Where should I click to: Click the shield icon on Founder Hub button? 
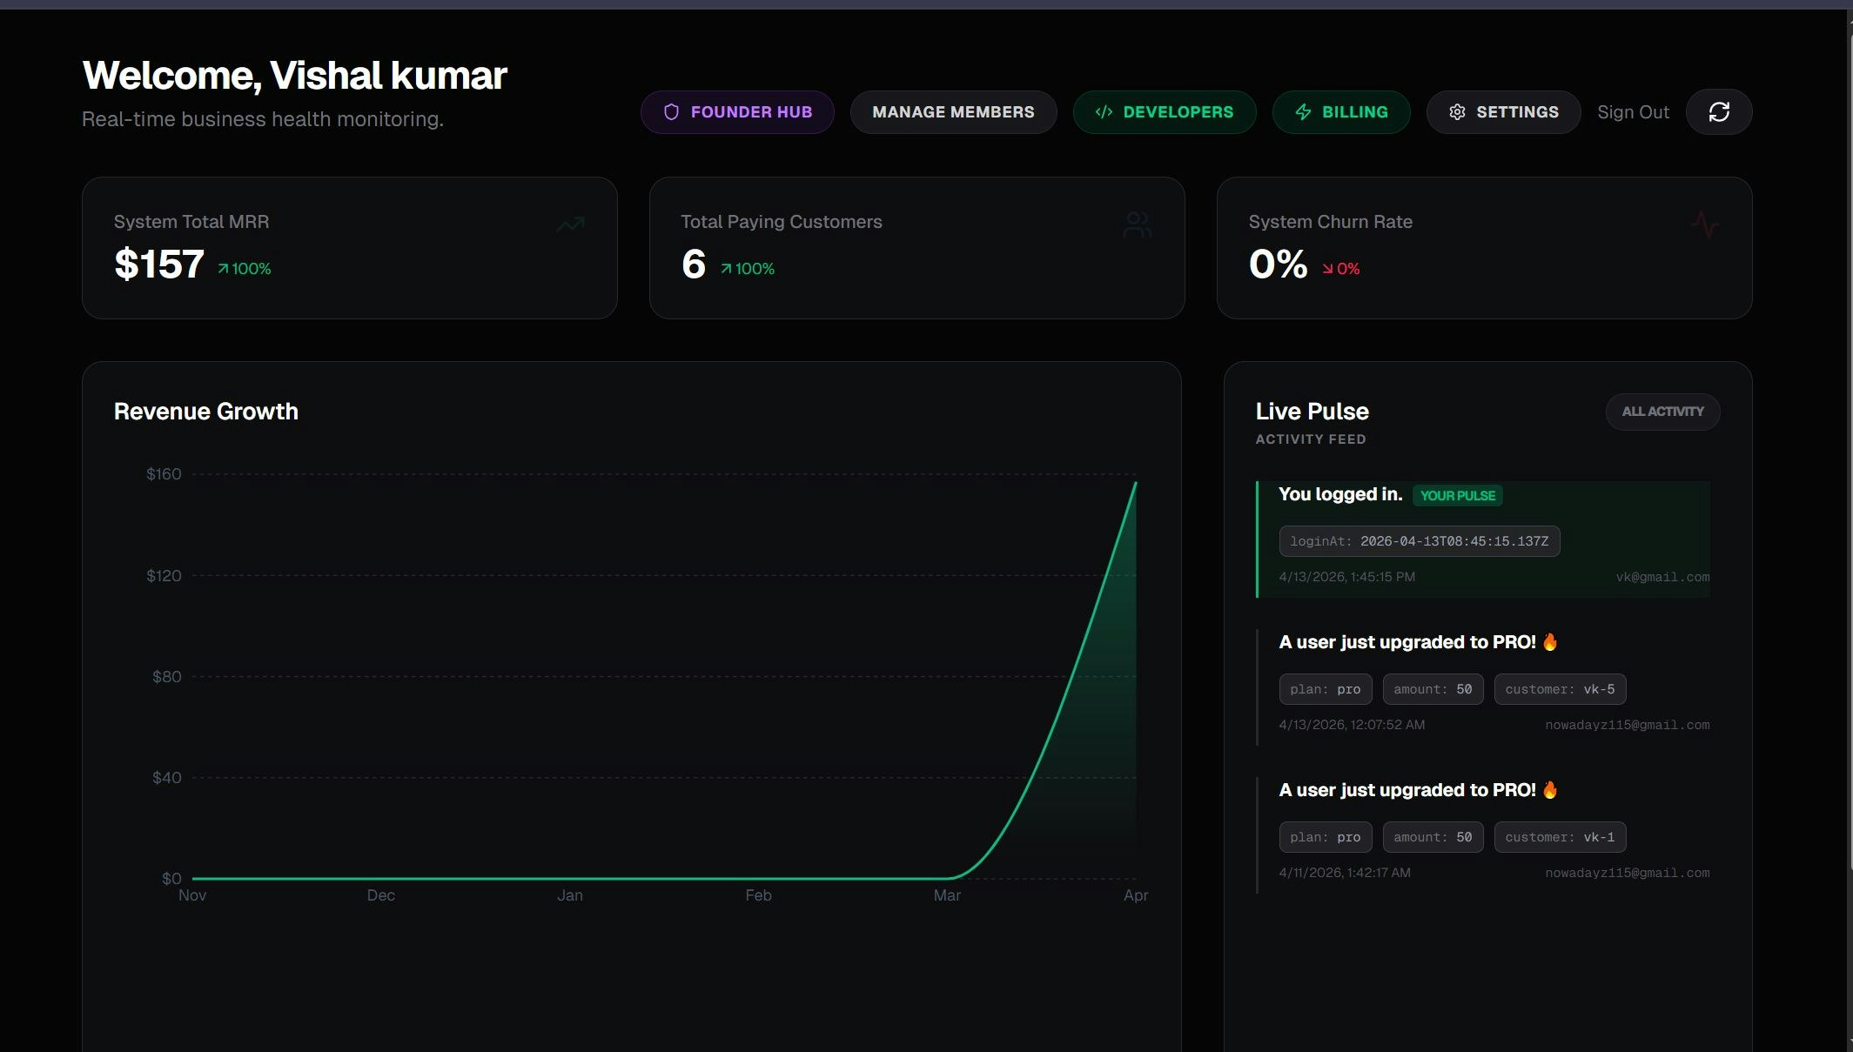(x=671, y=111)
